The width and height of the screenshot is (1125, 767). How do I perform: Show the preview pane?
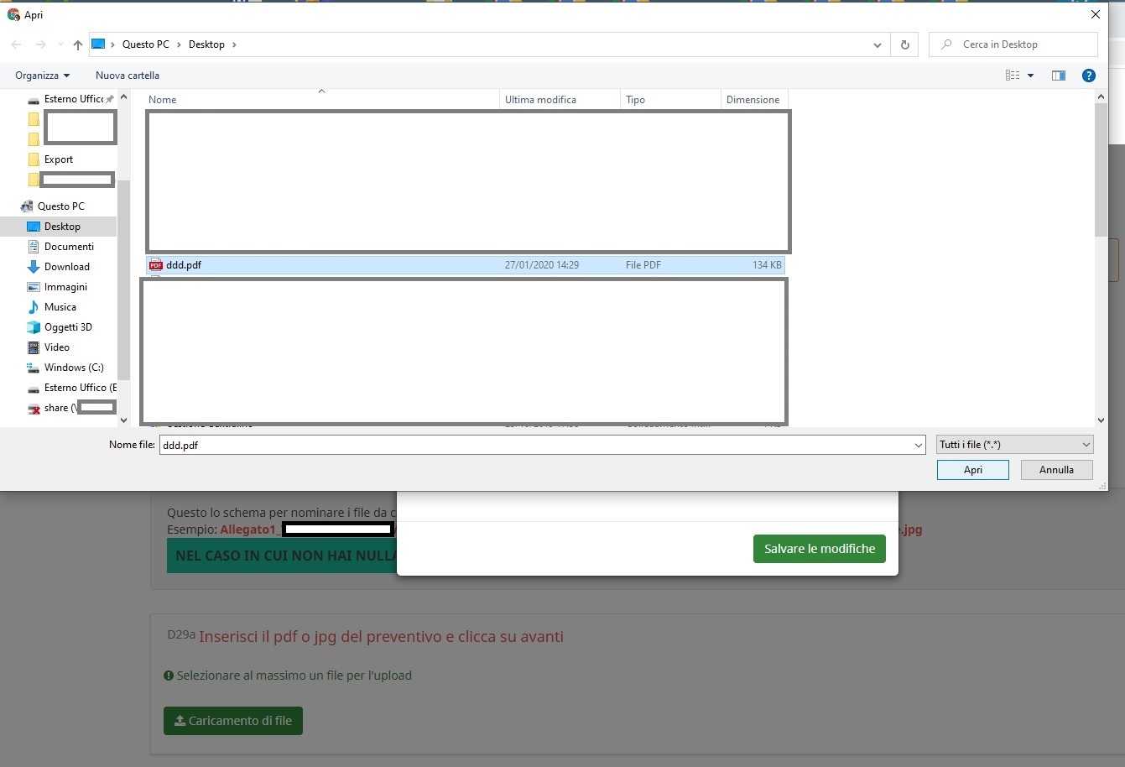point(1059,76)
